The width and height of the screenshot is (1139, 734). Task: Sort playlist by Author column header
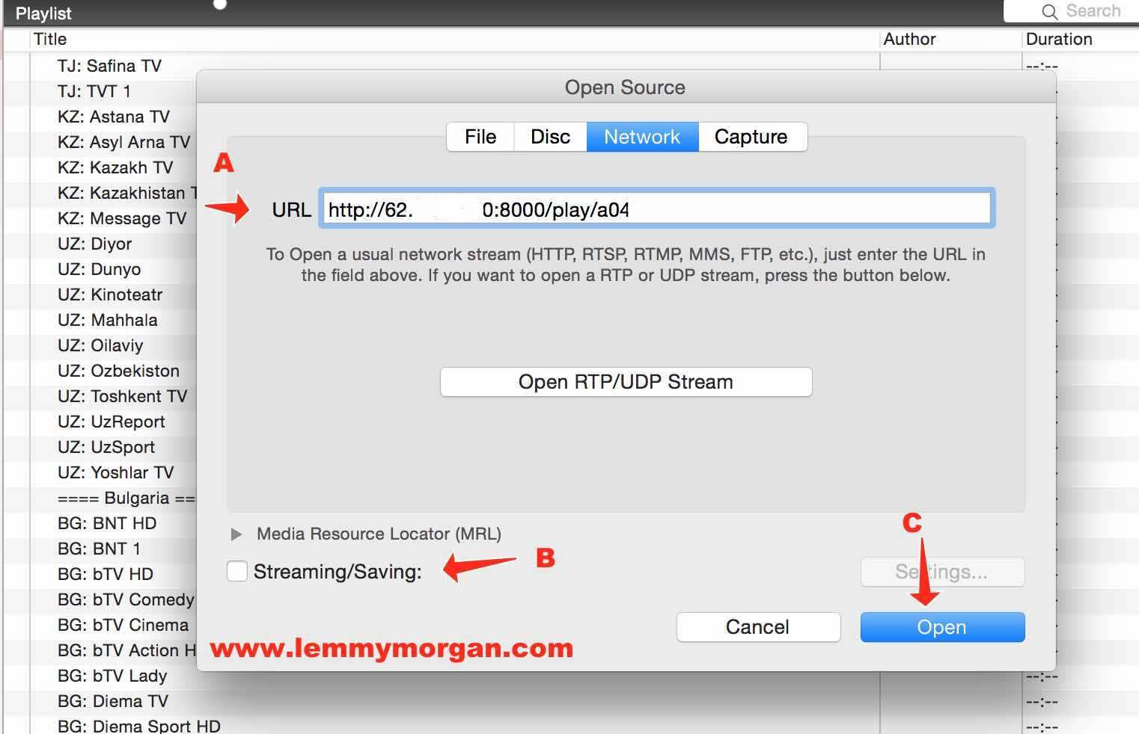[910, 39]
